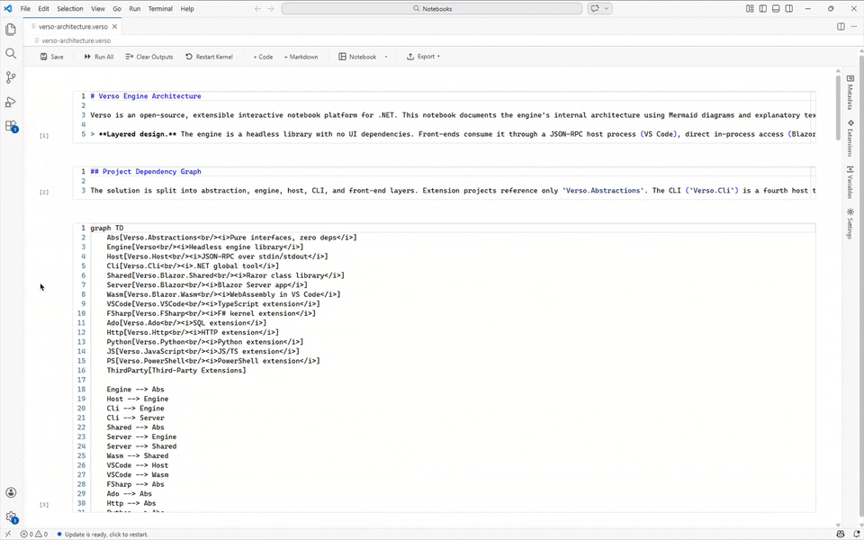Screen dimensions: 864x540
Task: Toggle the bottom panel visibility
Action: [776, 9]
